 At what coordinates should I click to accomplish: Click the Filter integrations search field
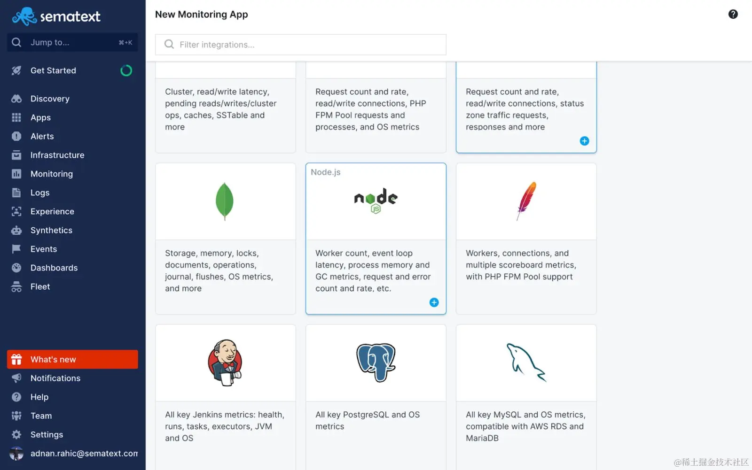click(x=301, y=45)
